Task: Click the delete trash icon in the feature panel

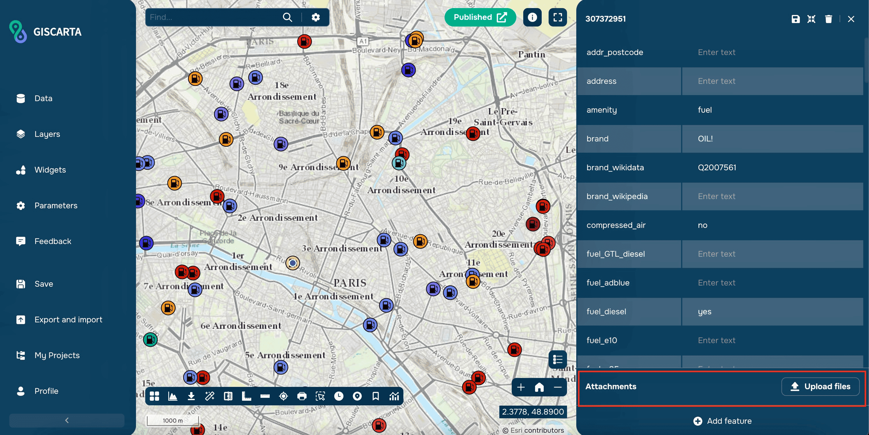Action: pos(828,19)
